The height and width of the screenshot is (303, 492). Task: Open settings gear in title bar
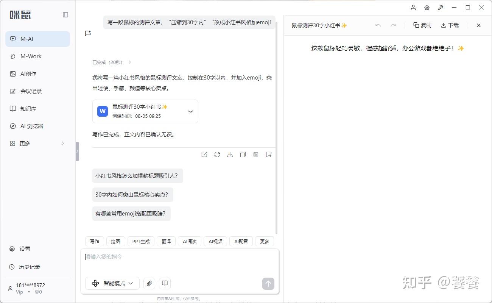427,8
